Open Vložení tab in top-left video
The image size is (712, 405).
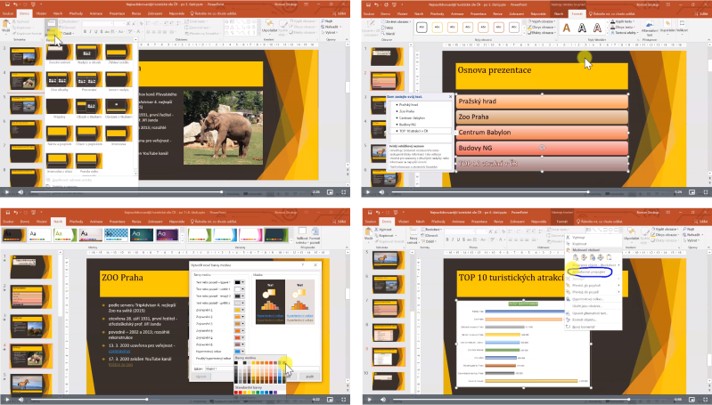[41, 13]
